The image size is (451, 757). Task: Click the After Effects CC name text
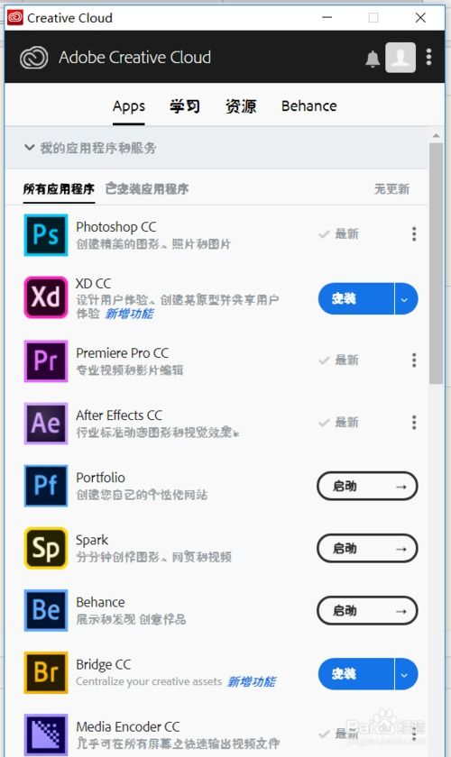click(119, 415)
